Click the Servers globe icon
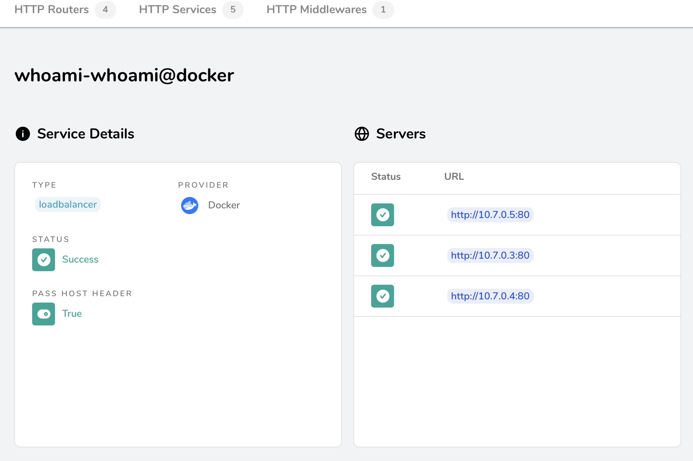This screenshot has height=461, width=693. click(x=362, y=134)
